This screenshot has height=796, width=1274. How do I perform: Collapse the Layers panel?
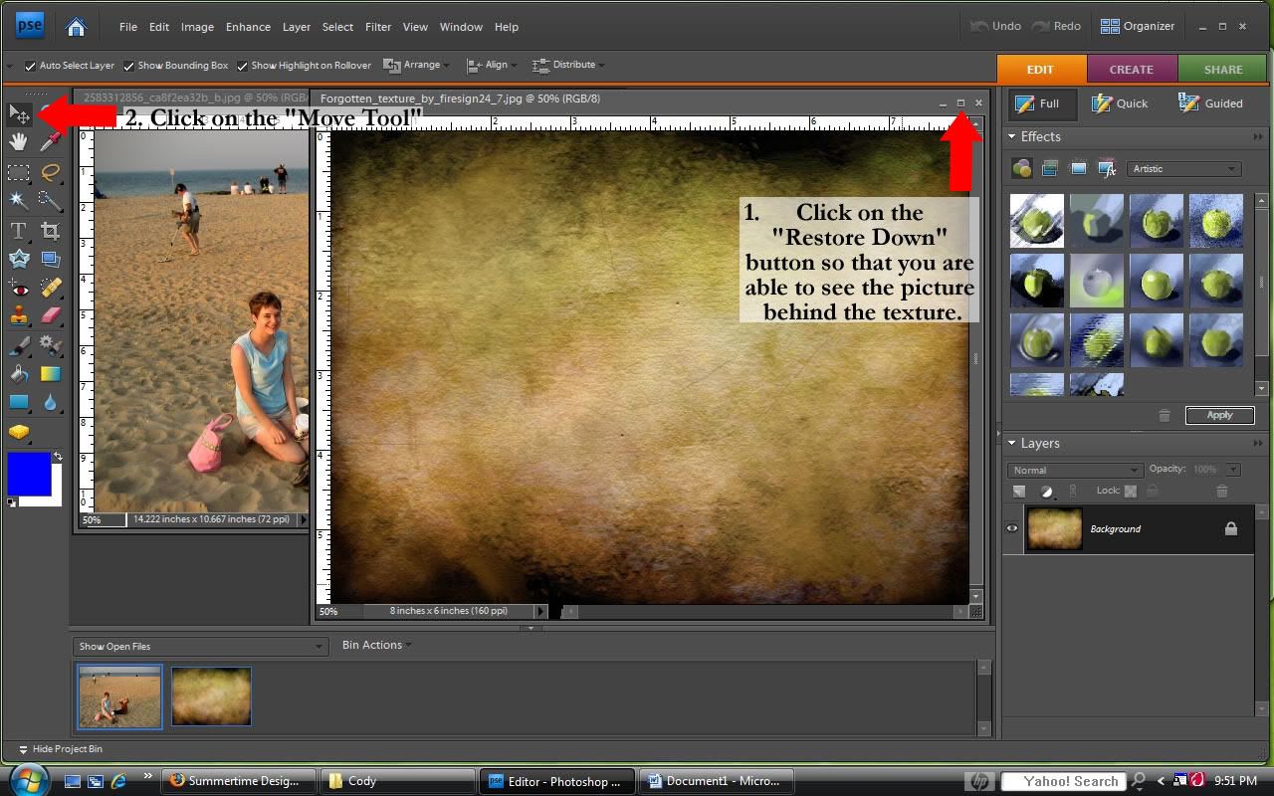(1012, 443)
